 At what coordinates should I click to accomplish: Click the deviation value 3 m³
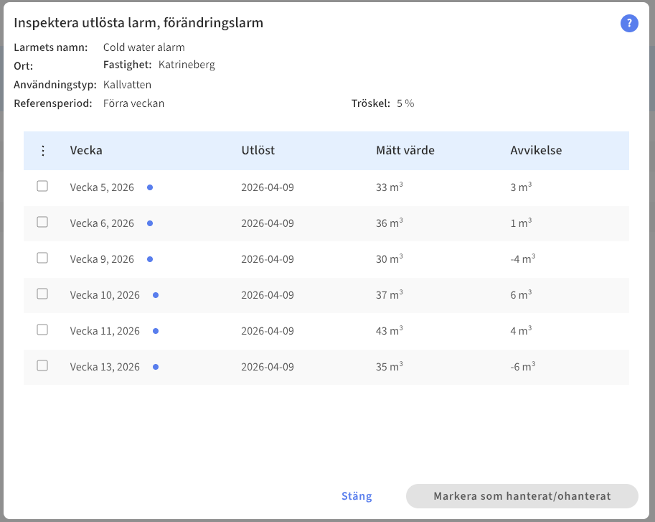(x=521, y=187)
